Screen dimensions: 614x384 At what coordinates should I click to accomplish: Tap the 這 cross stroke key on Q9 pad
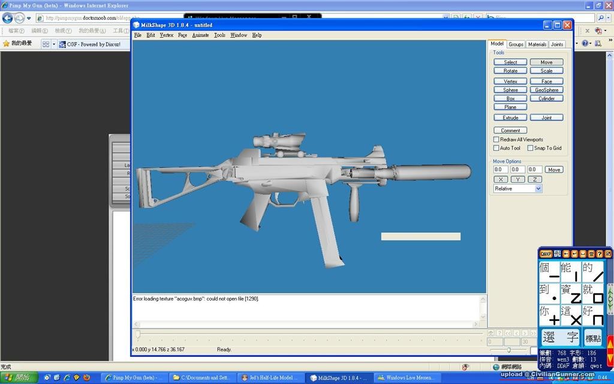[x=570, y=315]
